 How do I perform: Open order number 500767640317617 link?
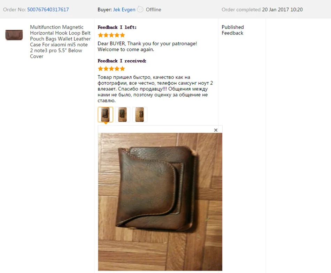48,9
